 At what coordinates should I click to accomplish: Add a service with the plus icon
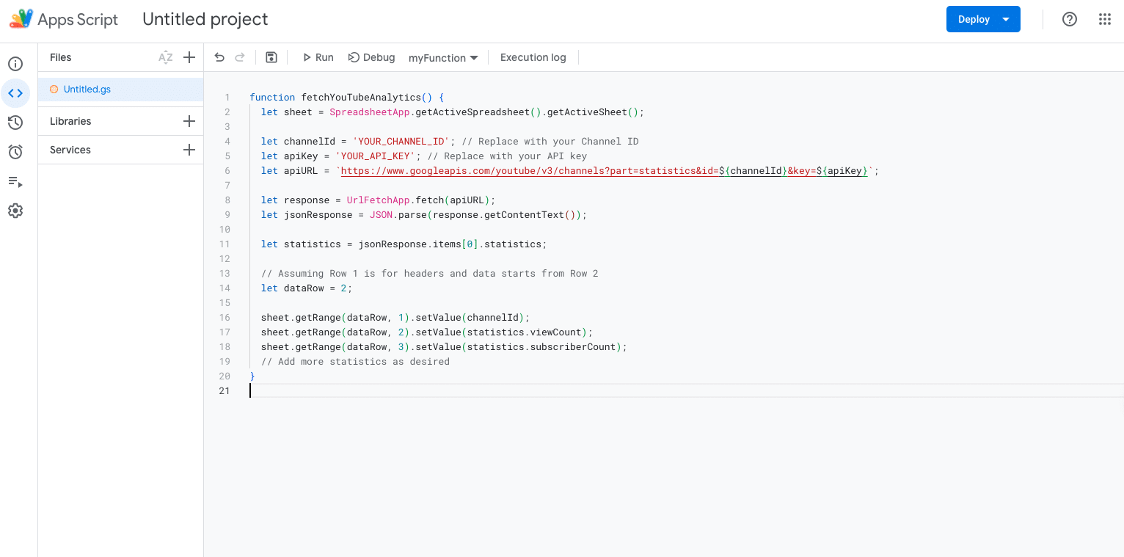pyautogui.click(x=189, y=150)
